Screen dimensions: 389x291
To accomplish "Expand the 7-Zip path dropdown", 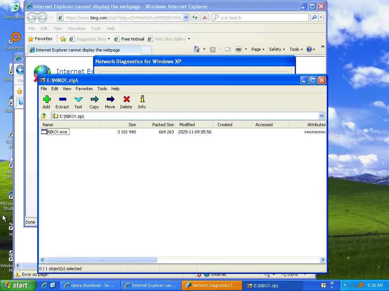I will (321, 116).
